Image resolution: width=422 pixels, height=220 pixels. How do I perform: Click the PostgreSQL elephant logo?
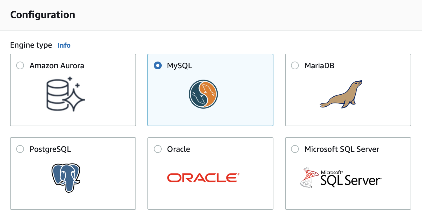click(66, 178)
